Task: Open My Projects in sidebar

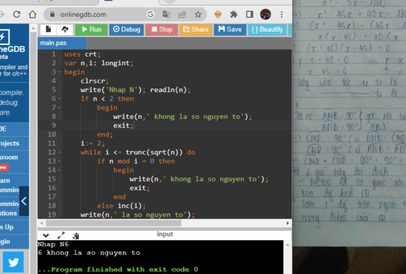Action: click(15, 144)
